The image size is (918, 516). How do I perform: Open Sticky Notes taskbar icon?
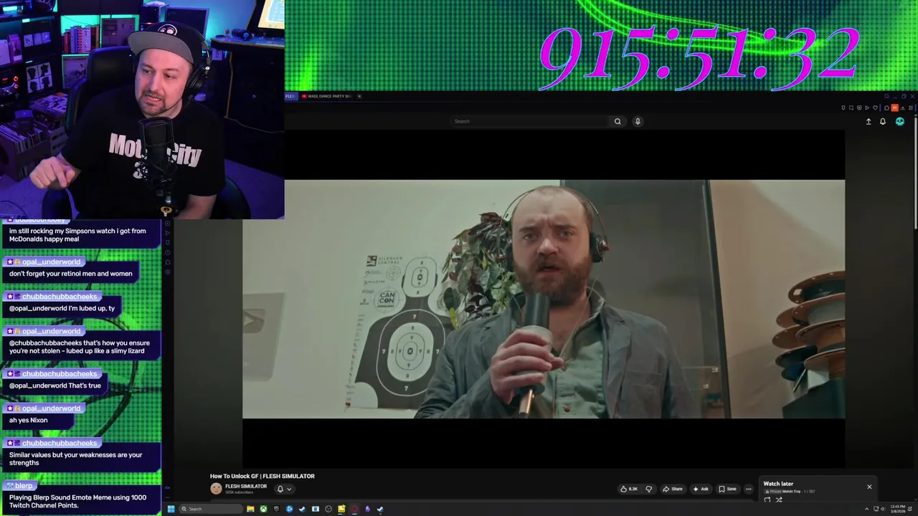click(x=341, y=509)
